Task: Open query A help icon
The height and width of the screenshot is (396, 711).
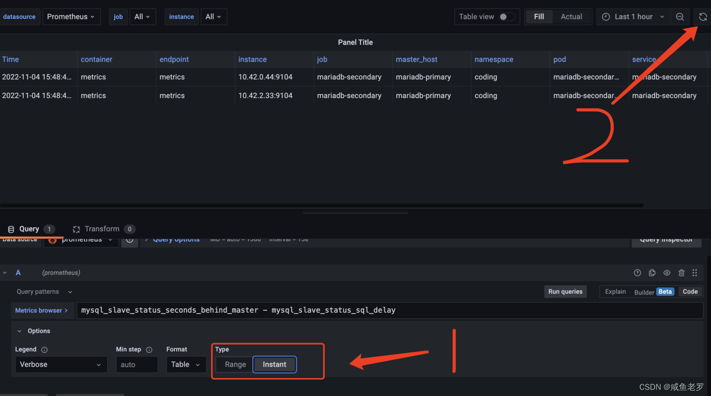Action: 637,273
